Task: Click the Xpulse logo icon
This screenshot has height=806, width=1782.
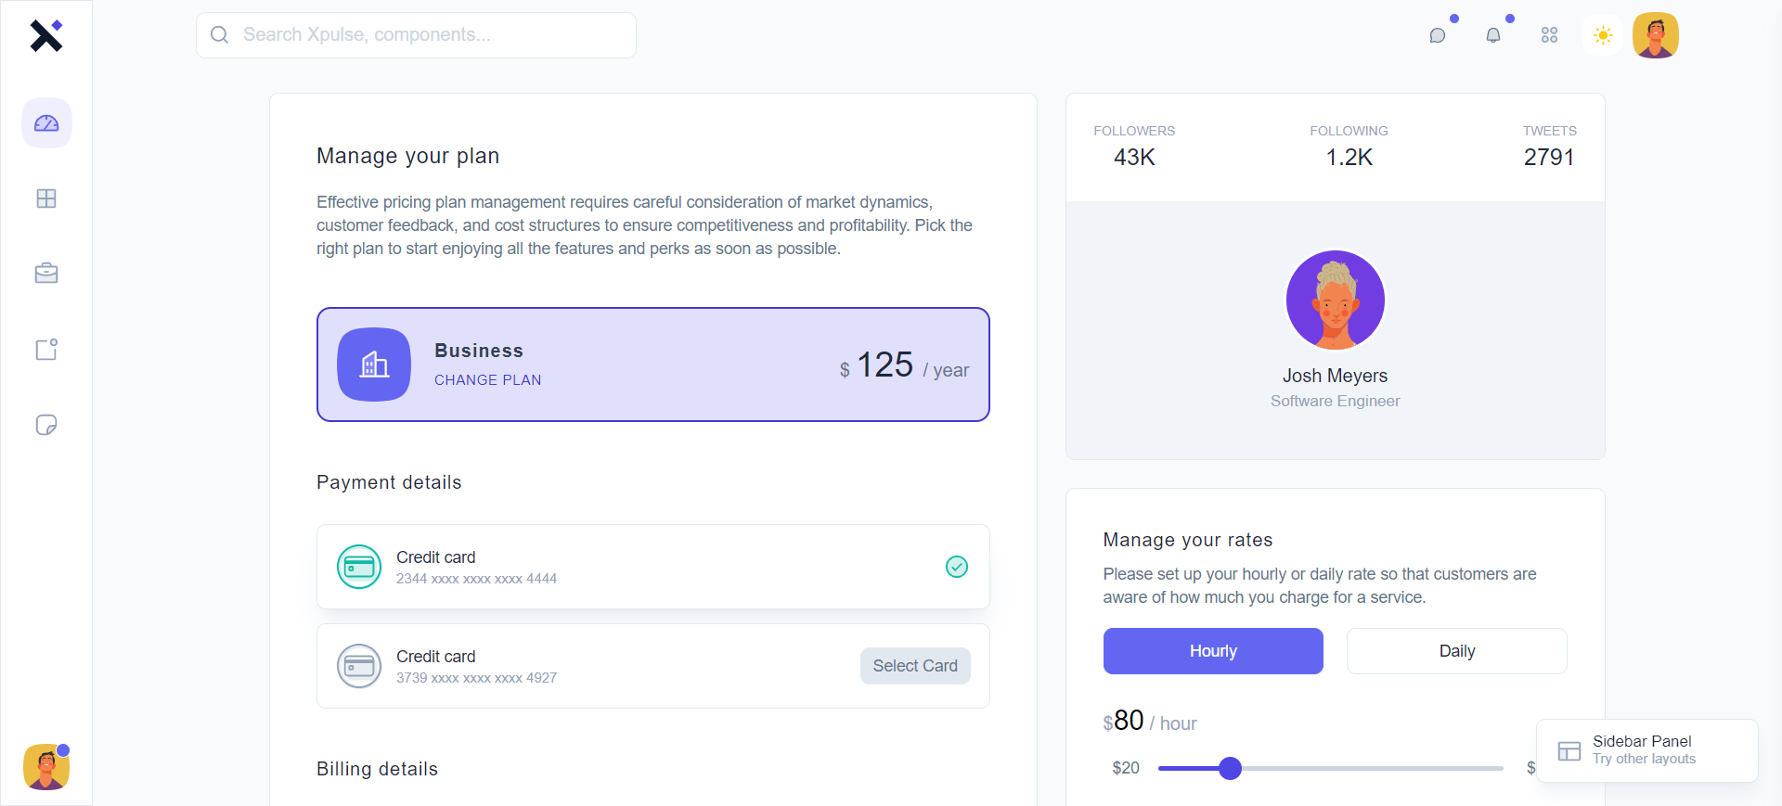Action: point(45,35)
